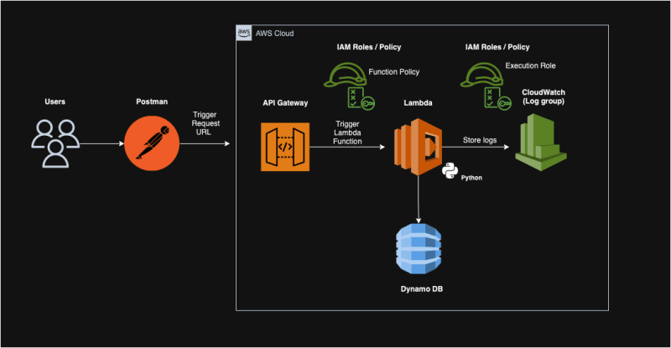Viewport: 671px width, 348px height.
Task: Select the 'Users' label text
Action: [55, 101]
